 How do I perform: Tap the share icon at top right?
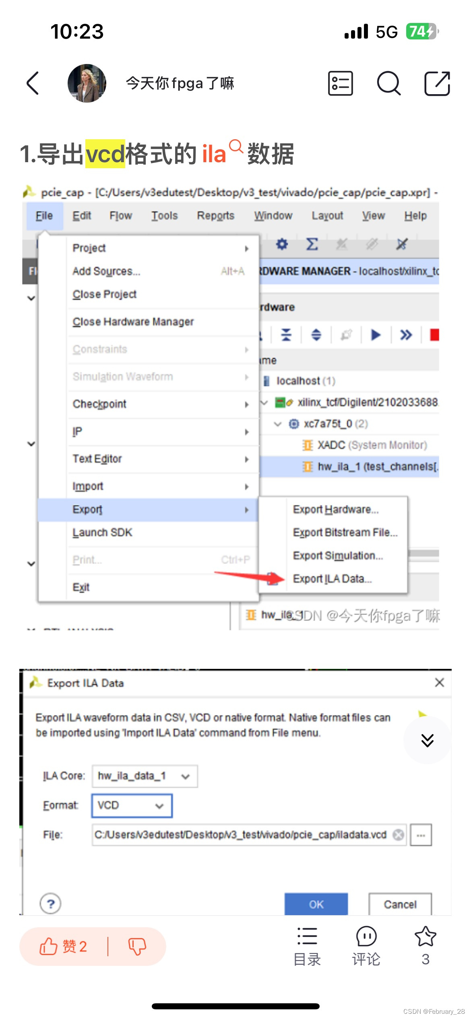click(437, 83)
